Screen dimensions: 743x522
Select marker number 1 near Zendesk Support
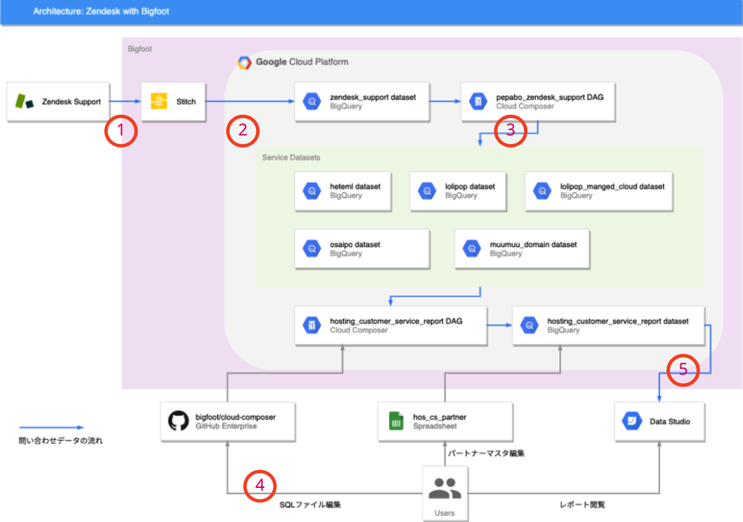tap(121, 131)
